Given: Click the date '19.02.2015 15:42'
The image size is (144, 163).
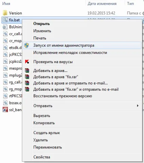Looking at the screenshot, I should (x=101, y=13).
